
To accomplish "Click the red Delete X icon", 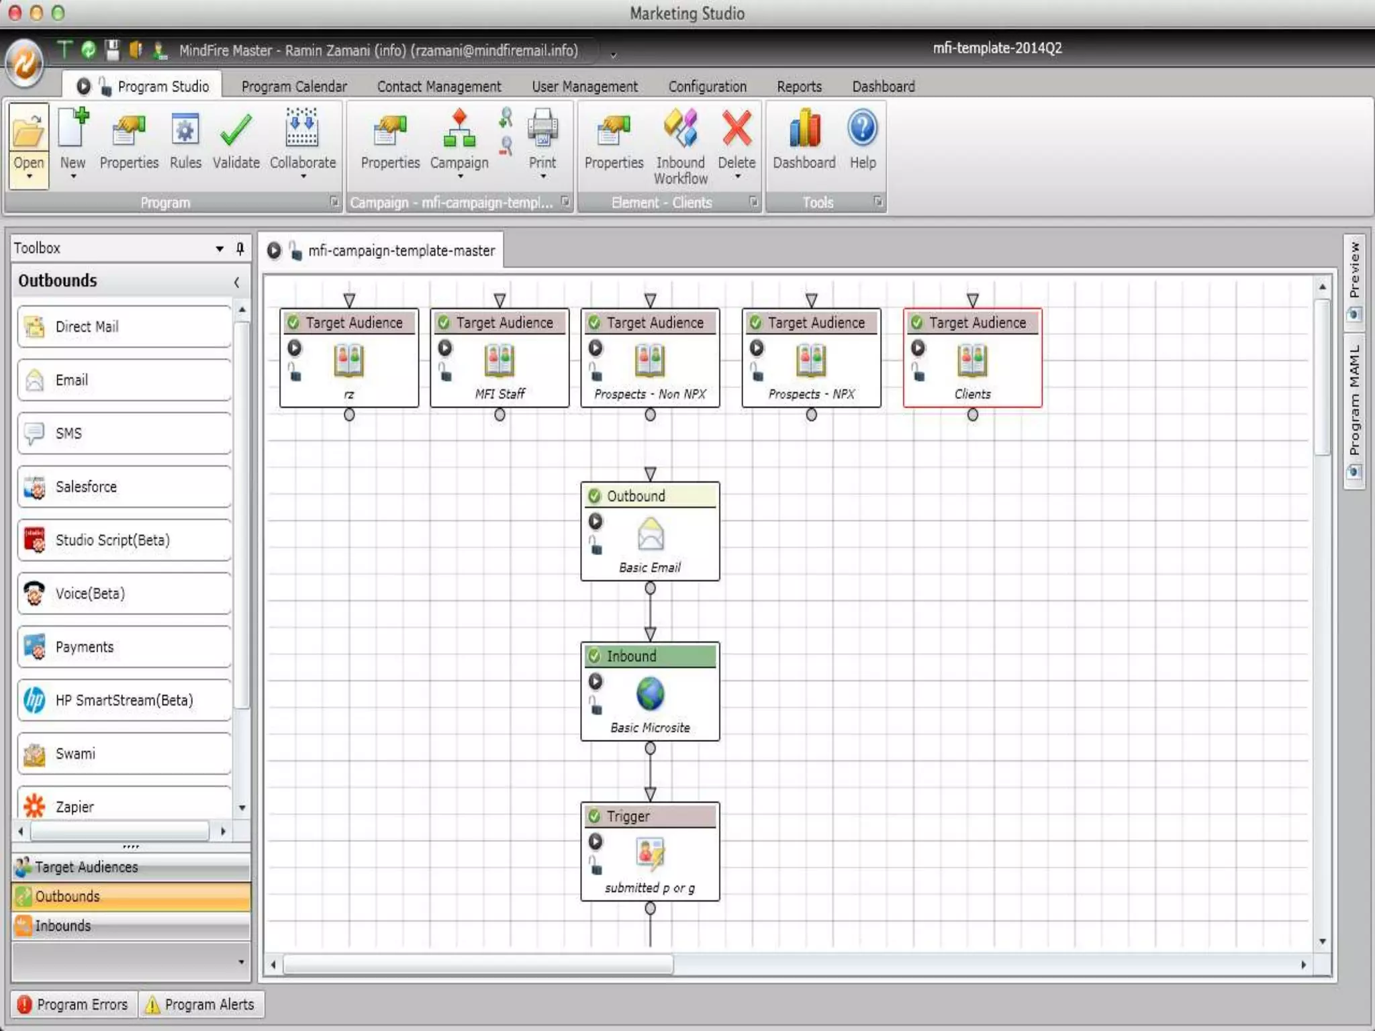I will pyautogui.click(x=737, y=129).
